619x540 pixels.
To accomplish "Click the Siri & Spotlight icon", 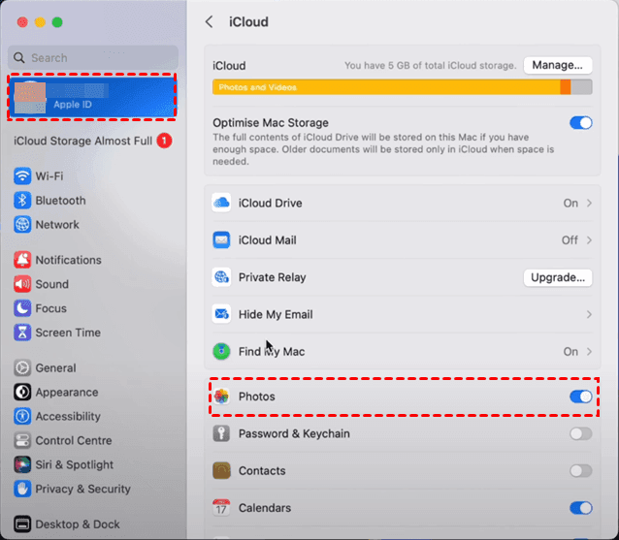I will coord(22,464).
